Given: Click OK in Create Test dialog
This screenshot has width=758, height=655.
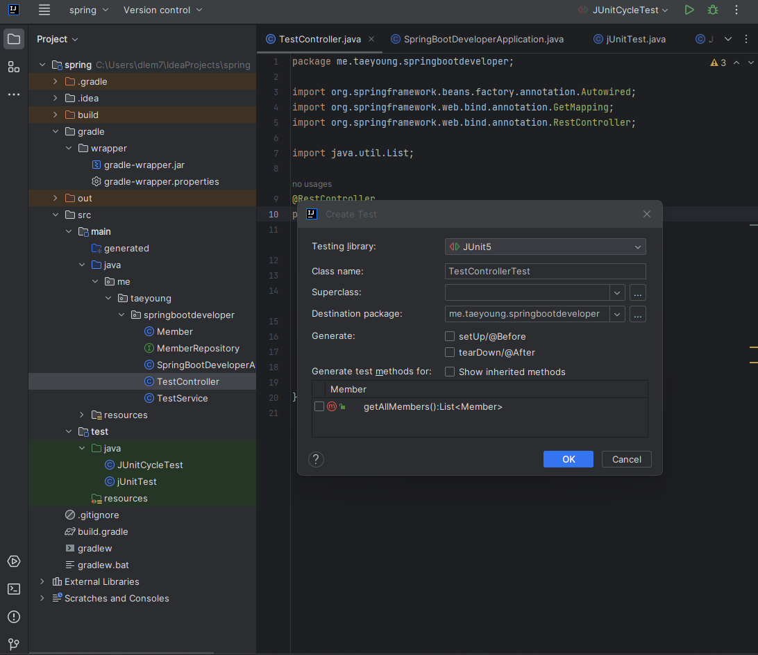Looking at the screenshot, I should 568,459.
